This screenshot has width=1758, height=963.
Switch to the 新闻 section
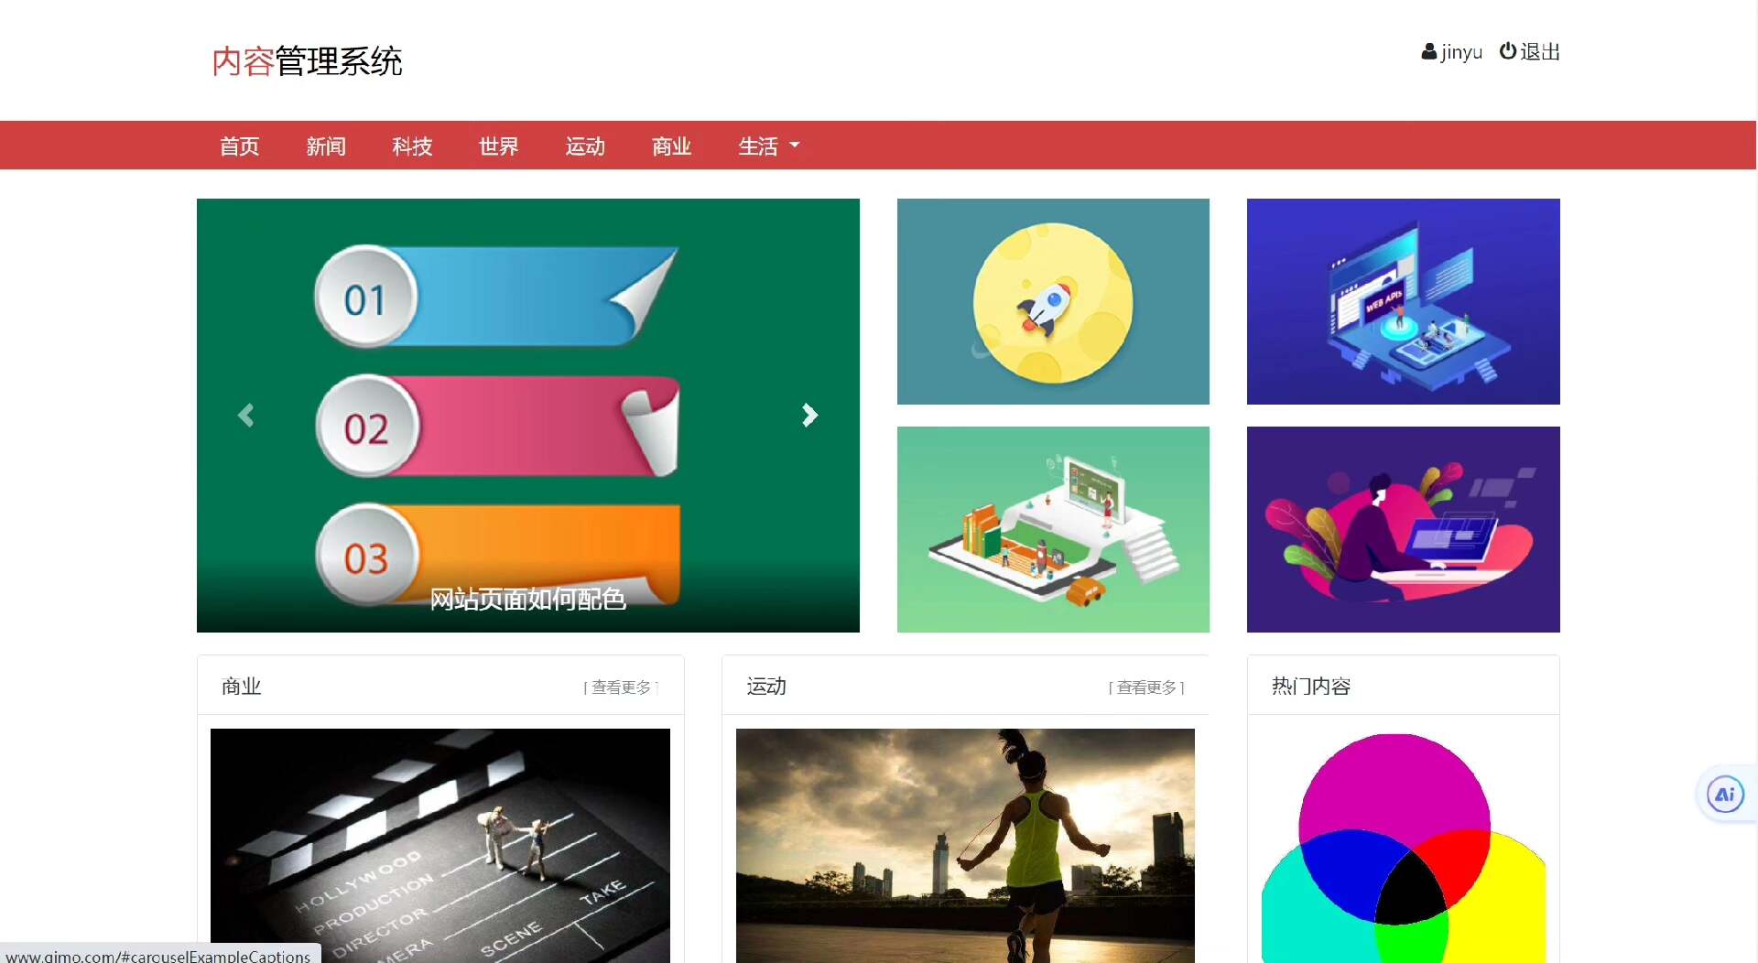click(326, 146)
